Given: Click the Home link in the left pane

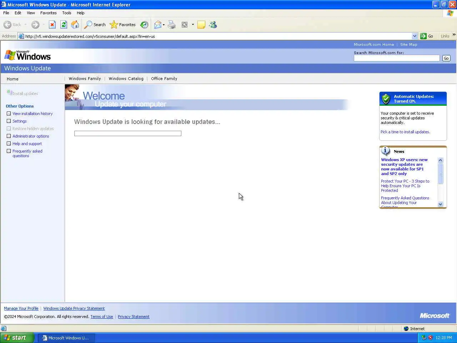Looking at the screenshot, I should pos(12,79).
